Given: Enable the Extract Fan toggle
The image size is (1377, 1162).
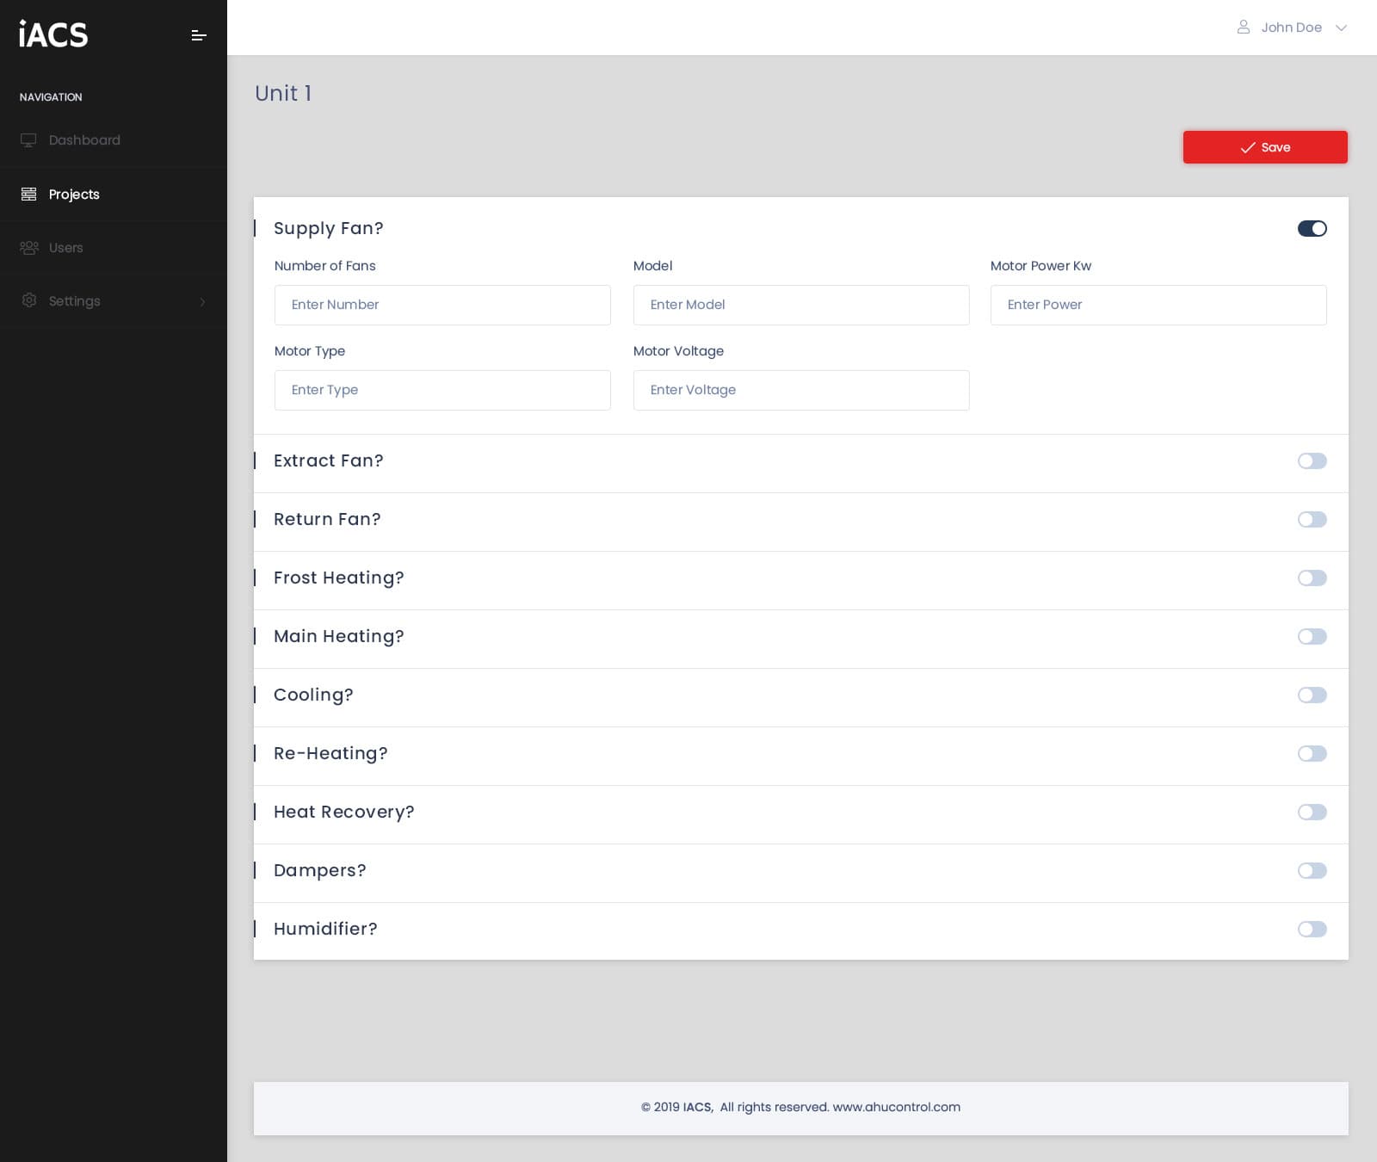Looking at the screenshot, I should [1312, 460].
